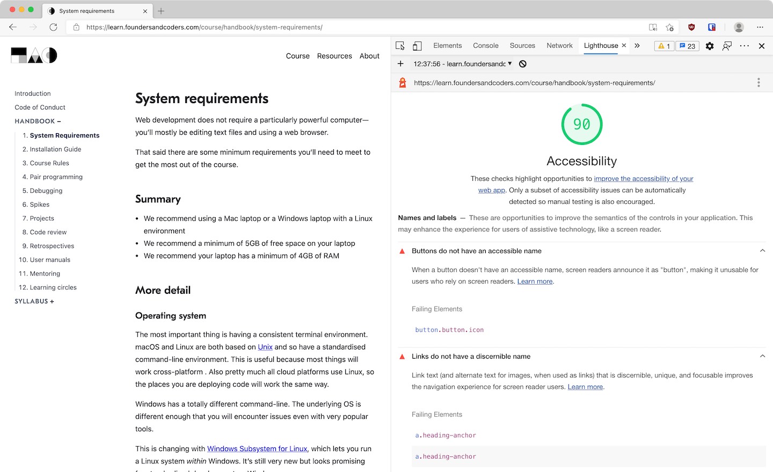Open Code review in sidebar
Viewport: 773px width, 472px height.
(48, 232)
